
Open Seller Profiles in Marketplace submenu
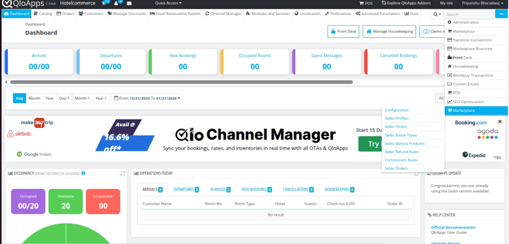click(397, 118)
